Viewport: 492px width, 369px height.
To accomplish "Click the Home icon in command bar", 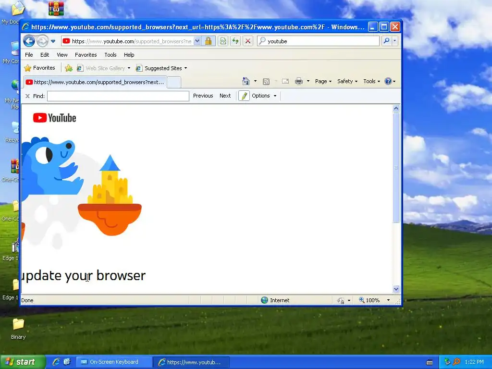I will (x=246, y=81).
